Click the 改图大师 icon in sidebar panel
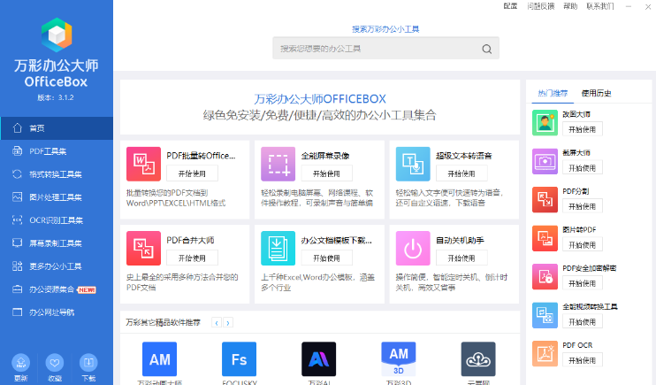Viewport: 656px width, 385px height. click(x=545, y=122)
